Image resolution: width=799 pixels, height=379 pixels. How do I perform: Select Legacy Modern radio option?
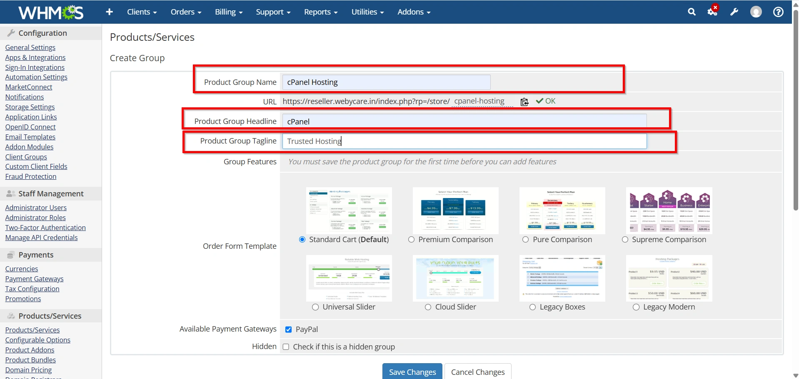point(636,307)
